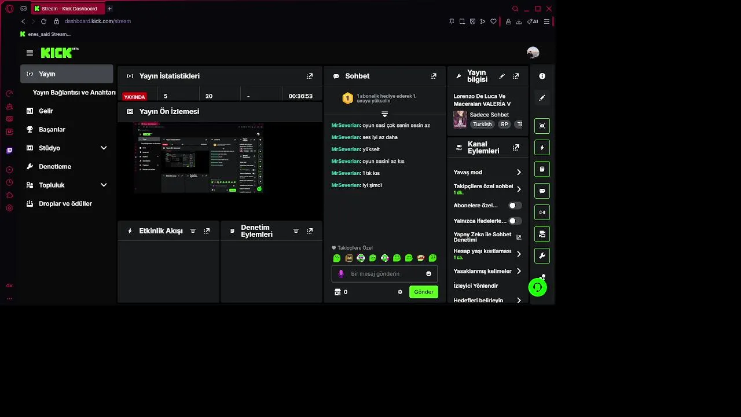Open the Kick hamburger menu icon
741x417 pixels.
click(x=30, y=53)
